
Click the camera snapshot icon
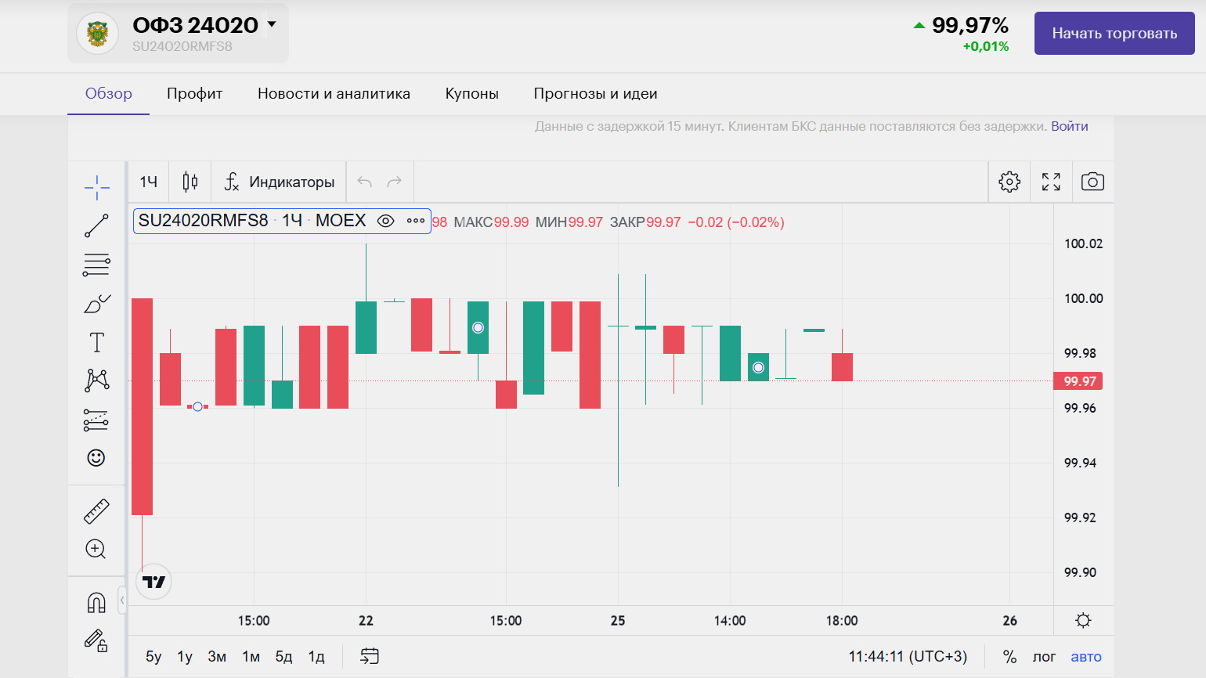coord(1092,182)
